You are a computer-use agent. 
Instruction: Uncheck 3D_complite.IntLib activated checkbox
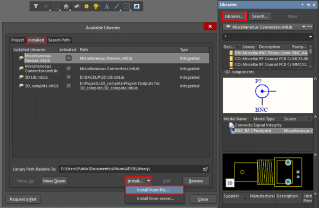coord(69,86)
